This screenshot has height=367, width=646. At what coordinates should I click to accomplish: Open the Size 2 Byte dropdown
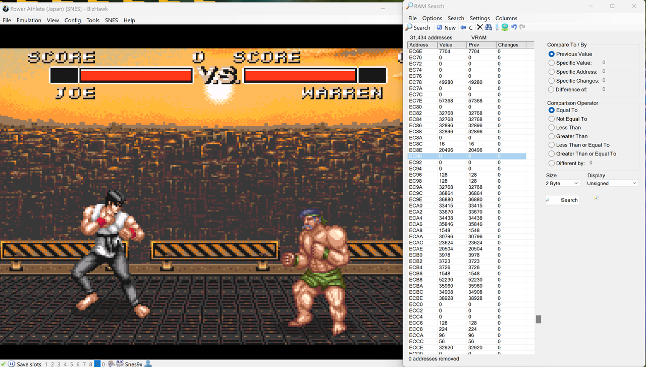[562, 183]
